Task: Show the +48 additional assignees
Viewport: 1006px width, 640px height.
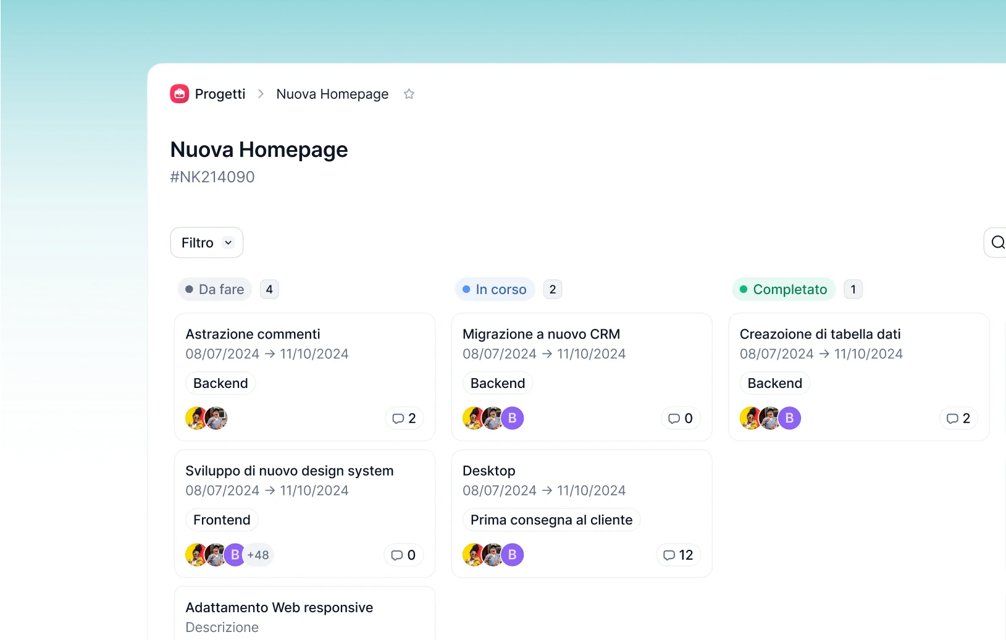Action: 258,555
